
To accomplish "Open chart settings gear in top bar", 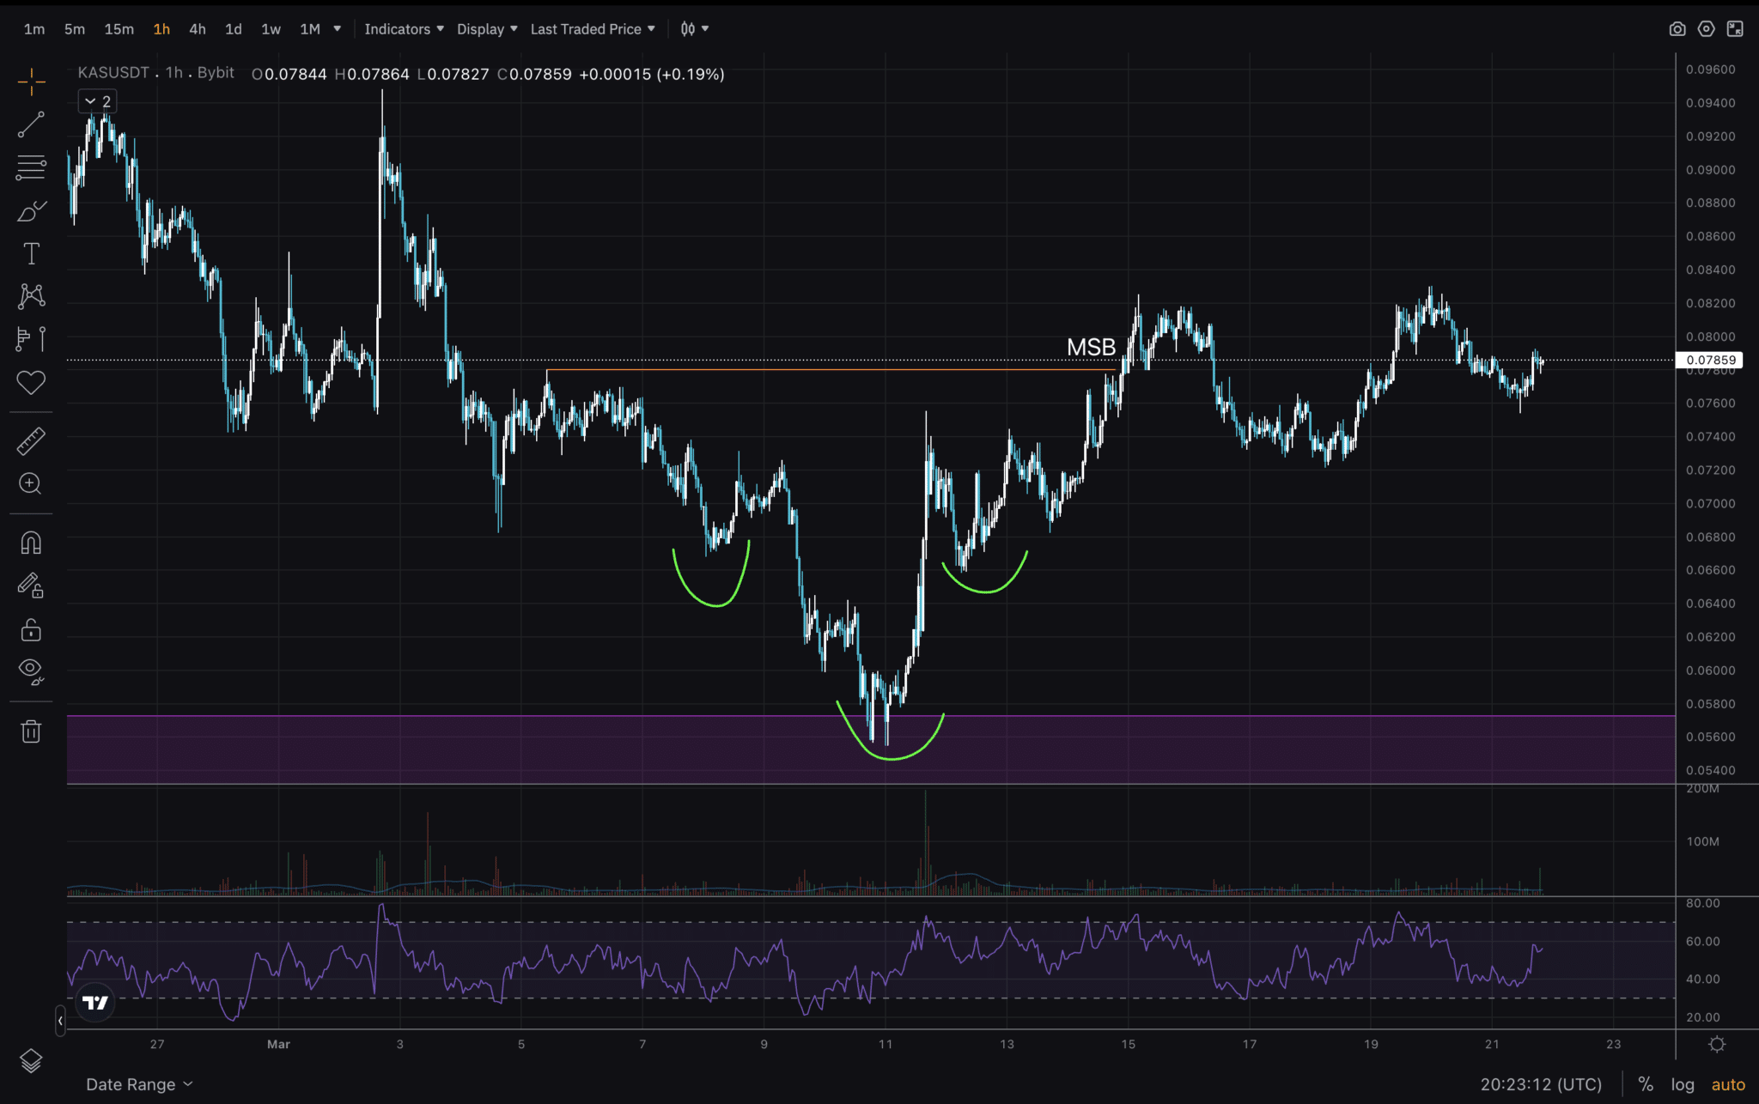I will click(1706, 29).
